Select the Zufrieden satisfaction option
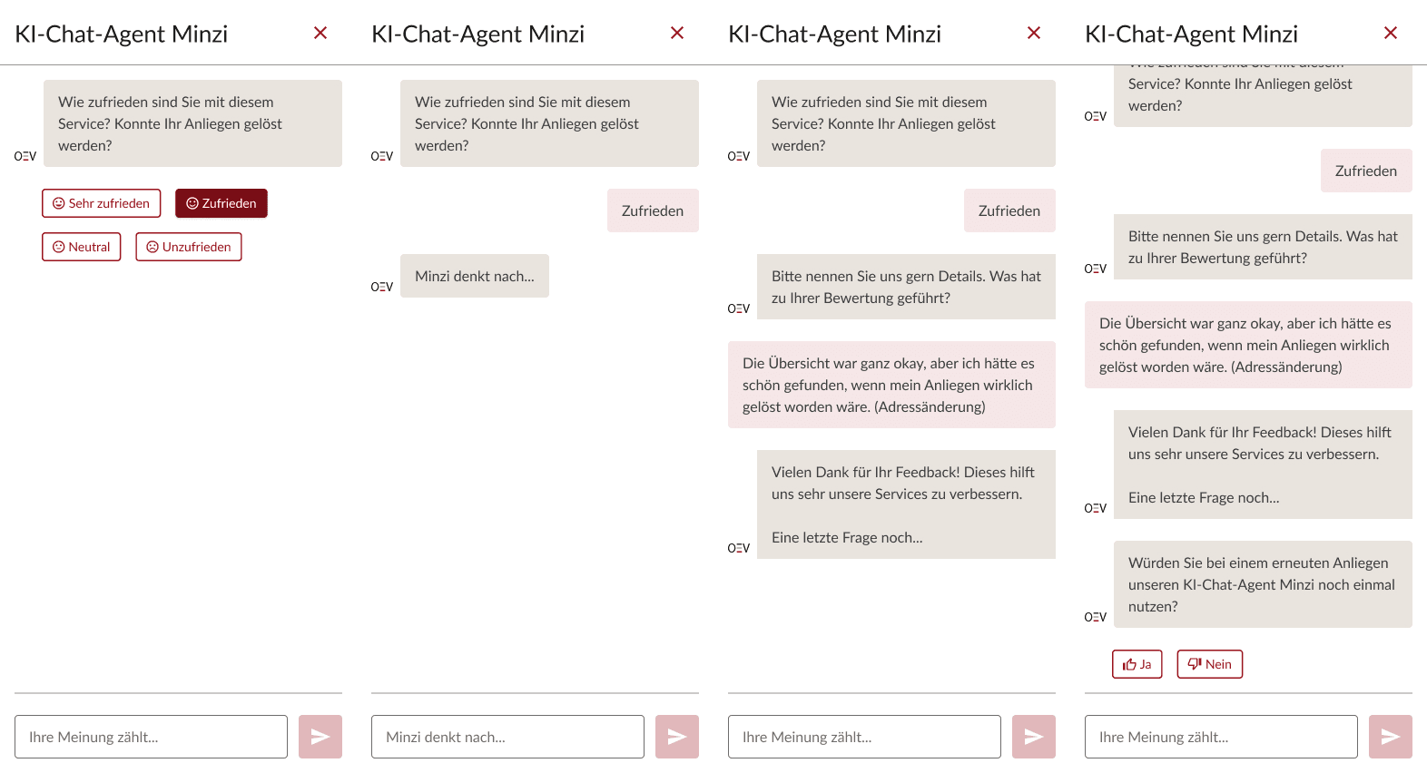The width and height of the screenshot is (1427, 773). click(221, 202)
